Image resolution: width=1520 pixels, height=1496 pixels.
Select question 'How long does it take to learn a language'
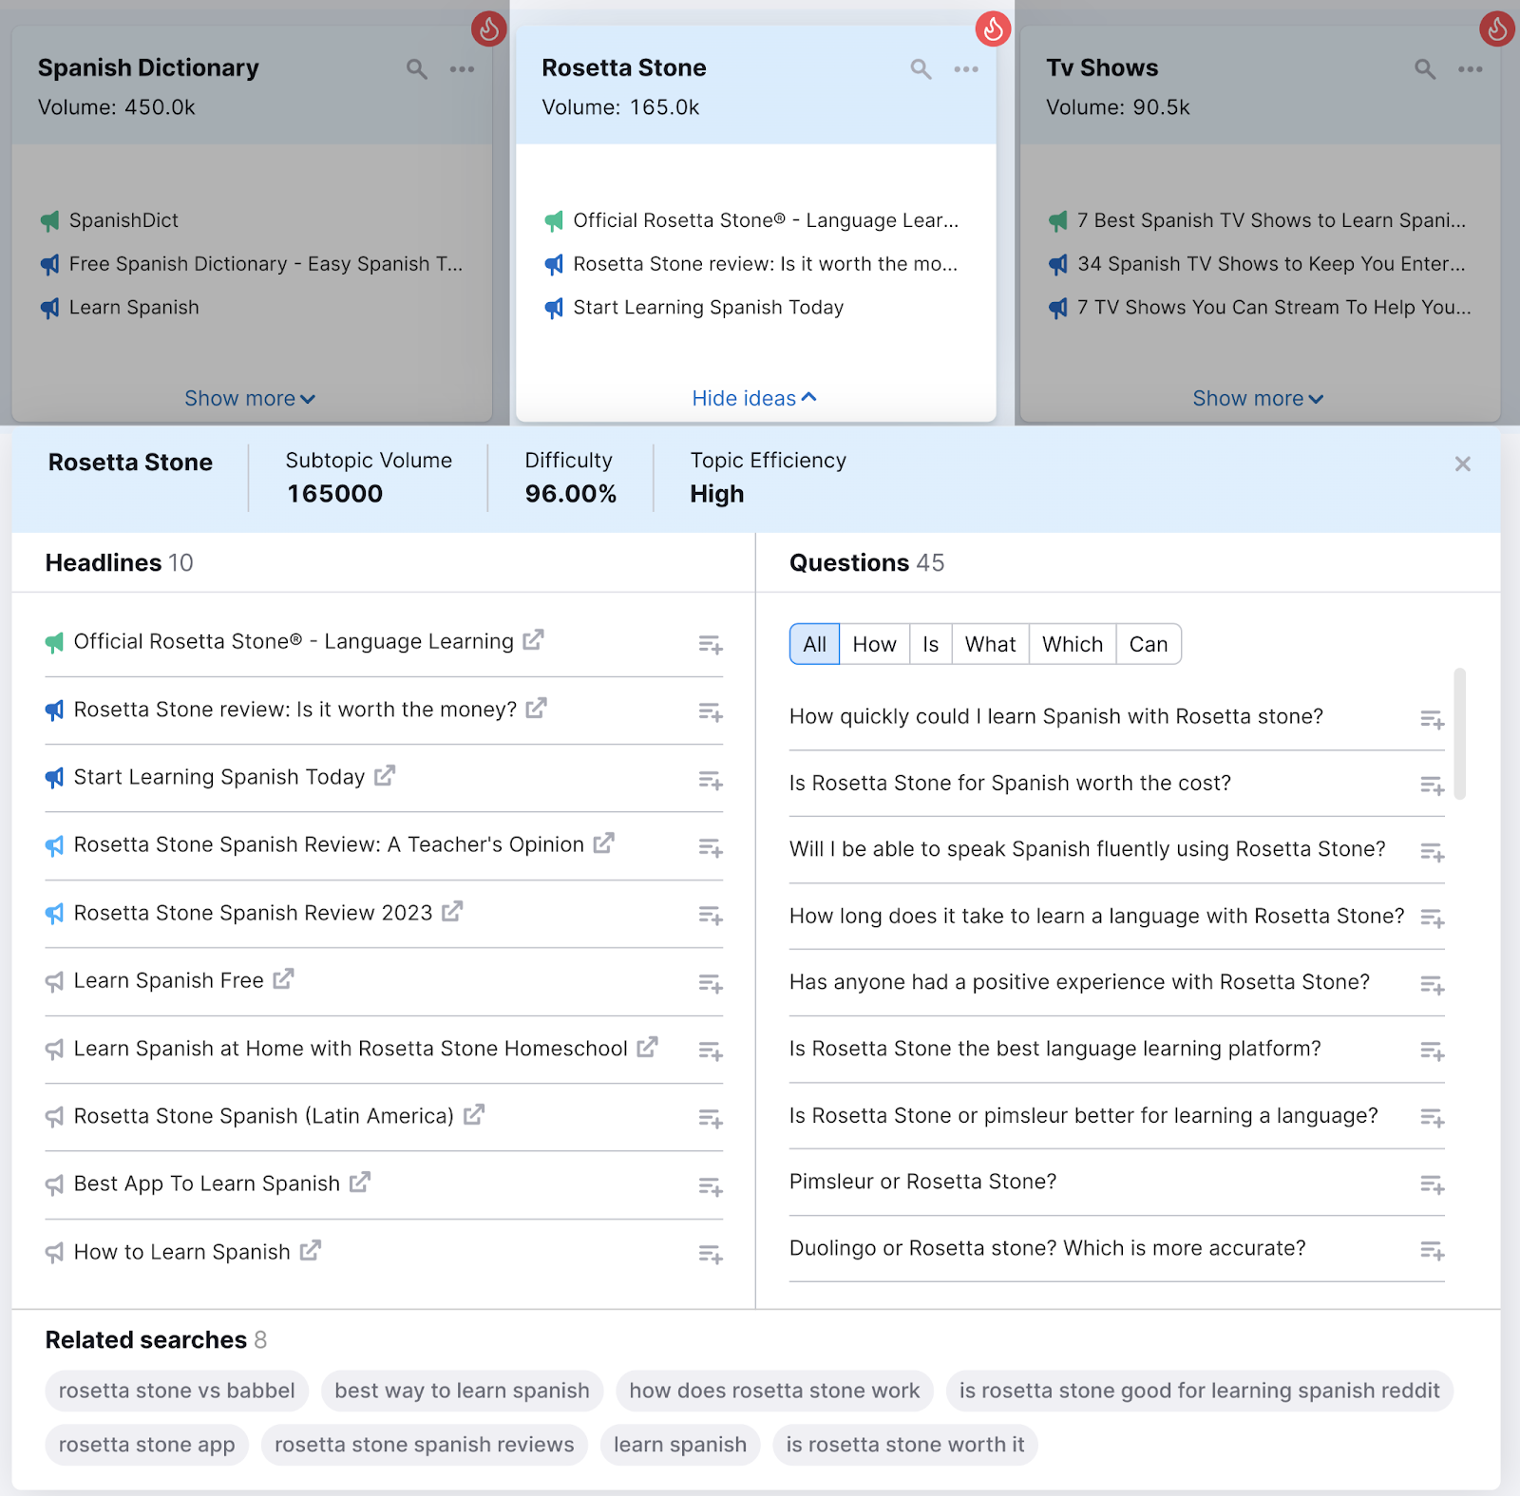click(1096, 916)
